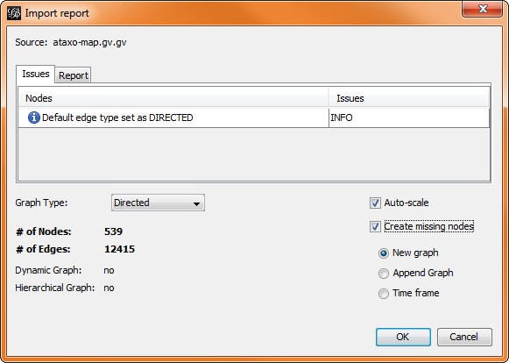Select the Issues tab
The height and width of the screenshot is (363, 509).
(35, 75)
